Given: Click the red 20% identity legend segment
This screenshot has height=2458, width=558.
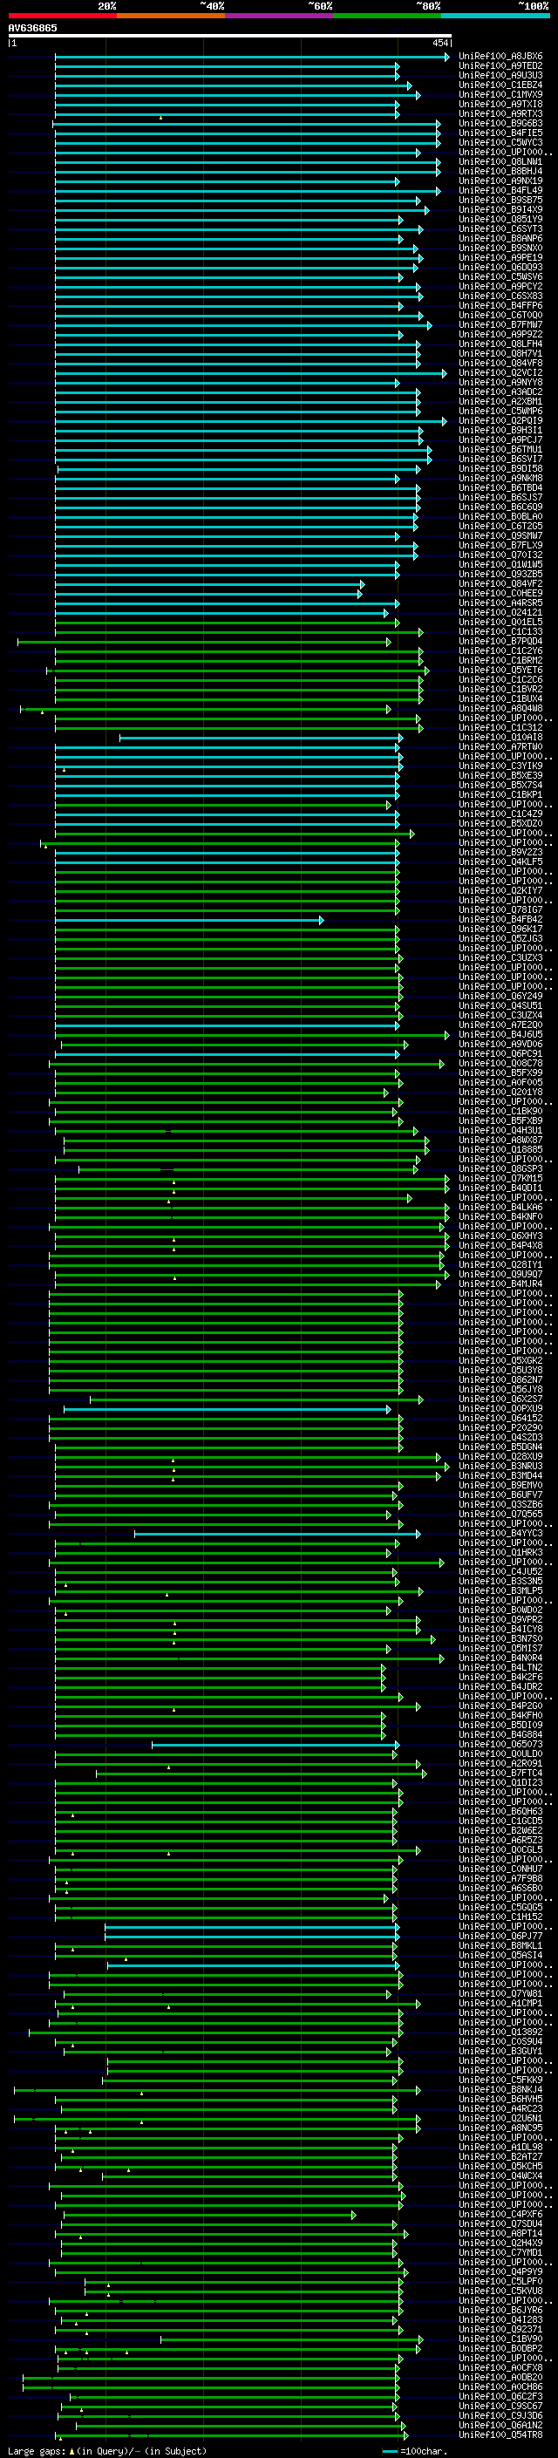Looking at the screenshot, I should [62, 16].
